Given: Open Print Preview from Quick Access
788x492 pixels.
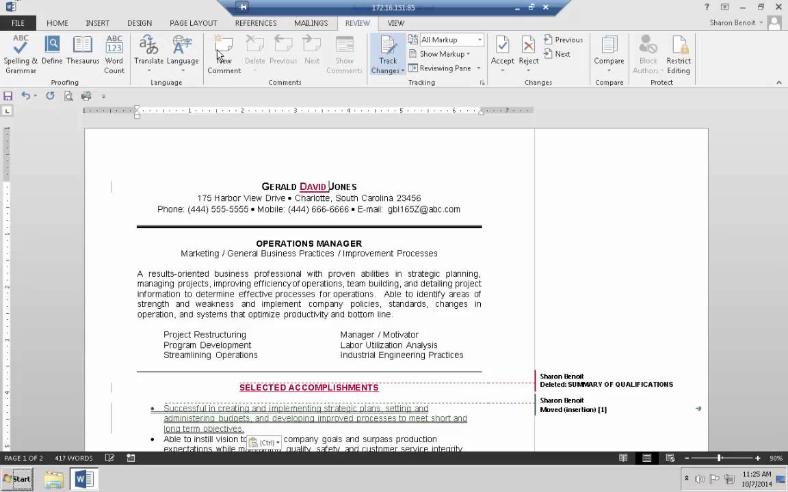Looking at the screenshot, I should pos(68,96).
